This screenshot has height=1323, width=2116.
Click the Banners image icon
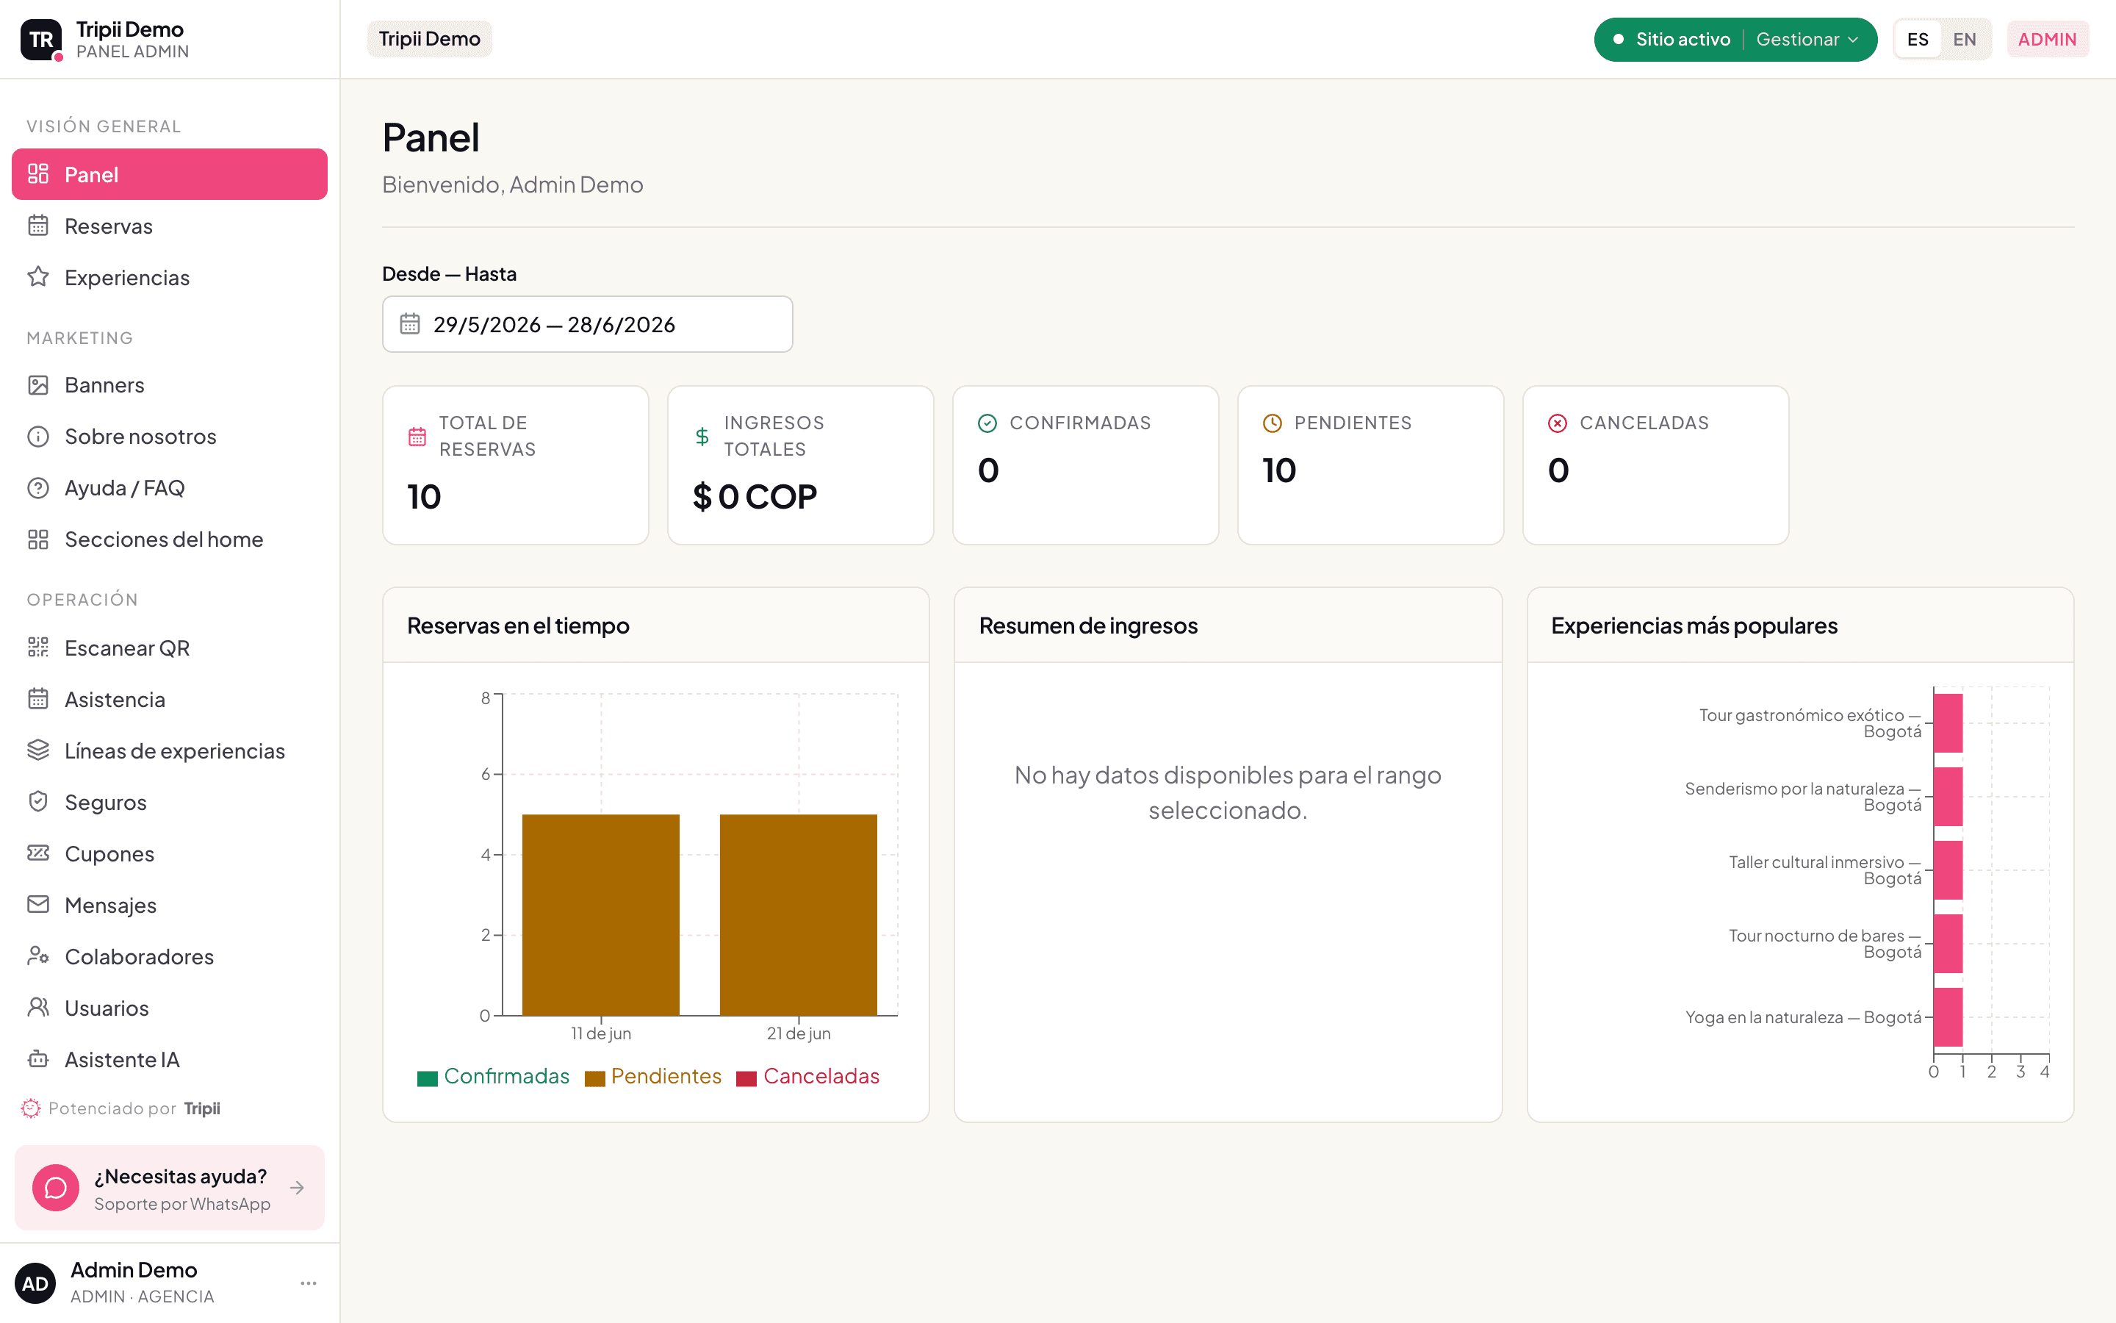[37, 385]
